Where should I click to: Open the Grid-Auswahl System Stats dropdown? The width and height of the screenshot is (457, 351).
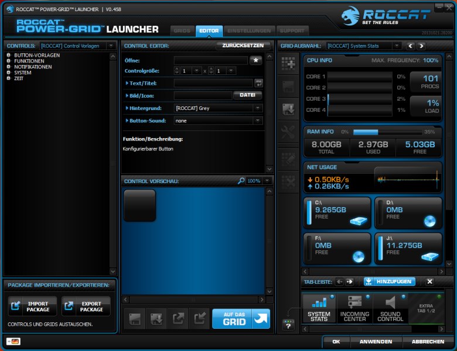(397, 46)
